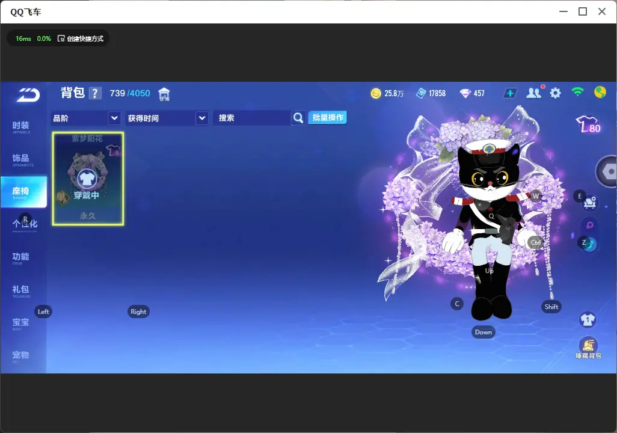This screenshot has height=433, width=617.
Task: Open the backpack help question mark
Action: tap(95, 93)
